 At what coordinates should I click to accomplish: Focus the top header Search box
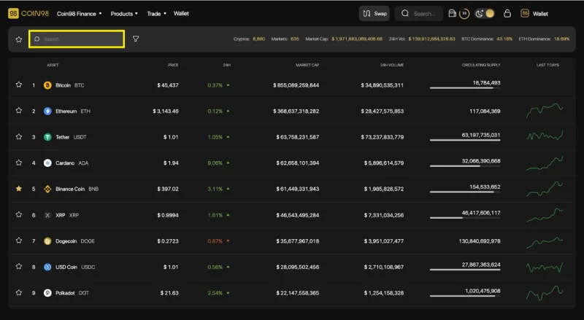(x=418, y=13)
